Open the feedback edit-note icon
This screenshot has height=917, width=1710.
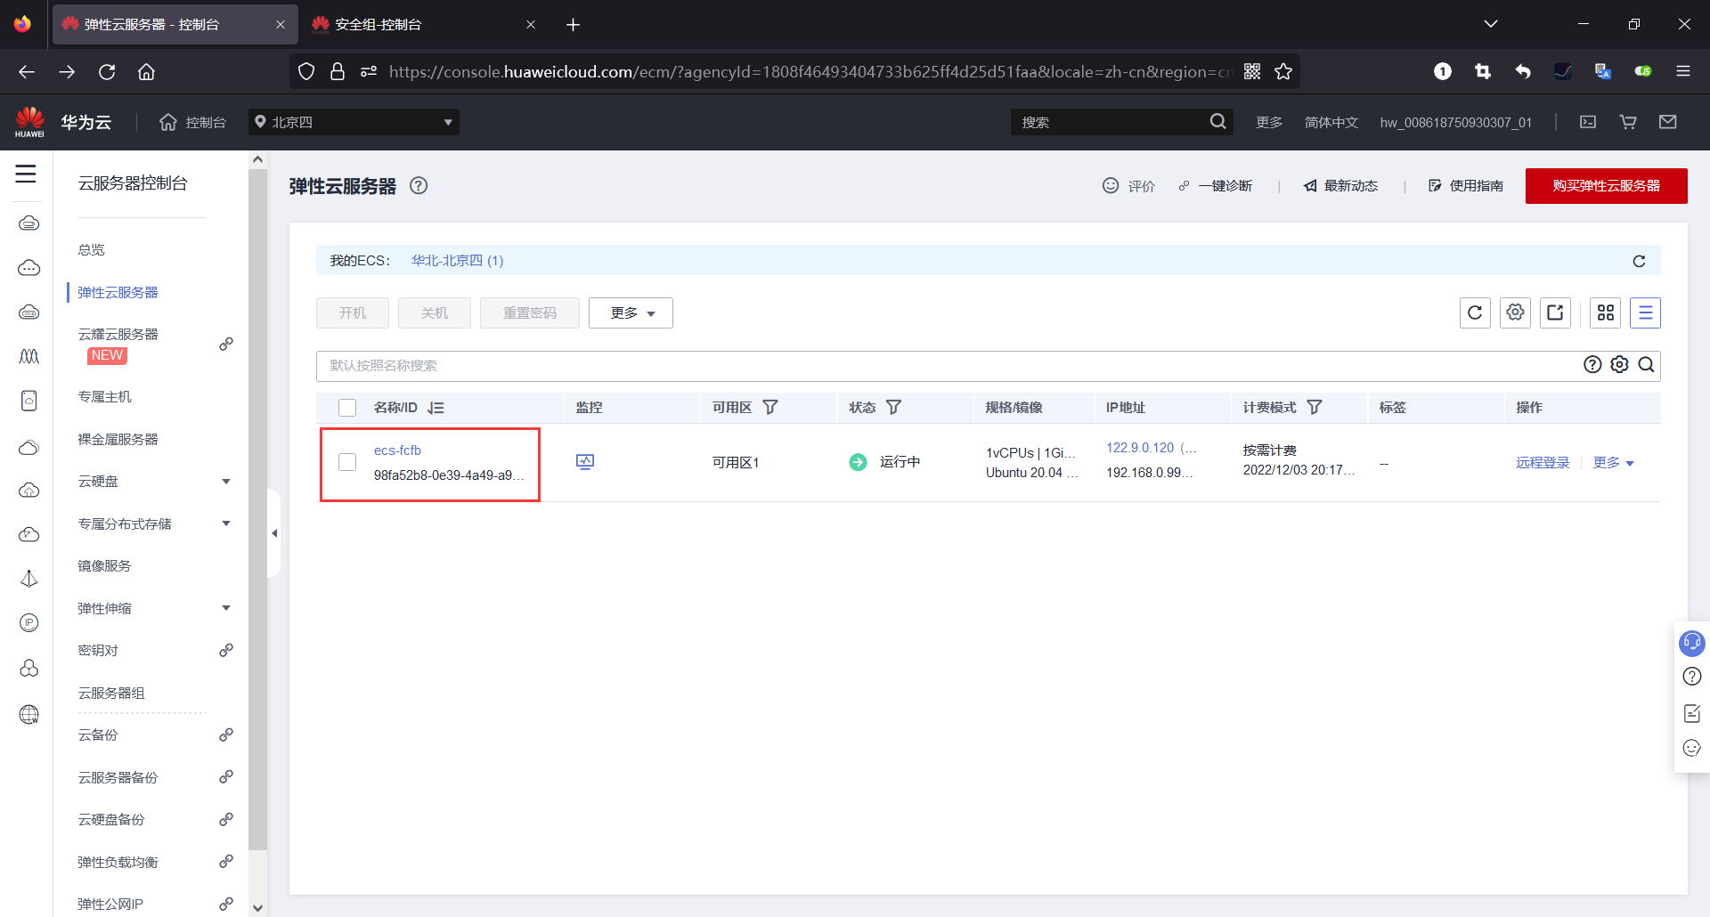point(1692,713)
